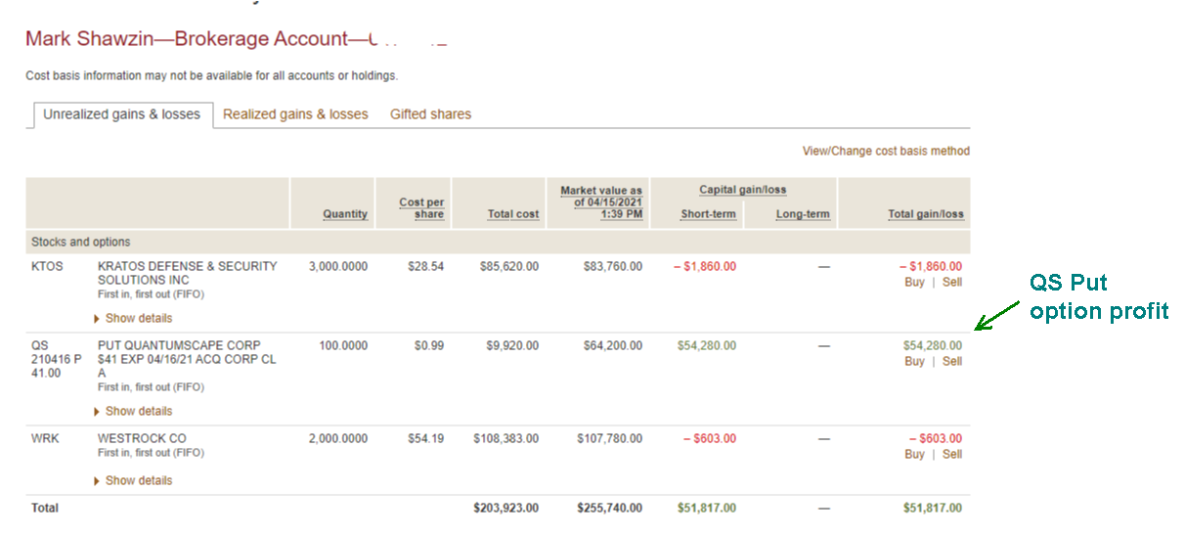Sort by Total gain/loss header
This screenshot has width=1185, height=536.
(x=926, y=214)
